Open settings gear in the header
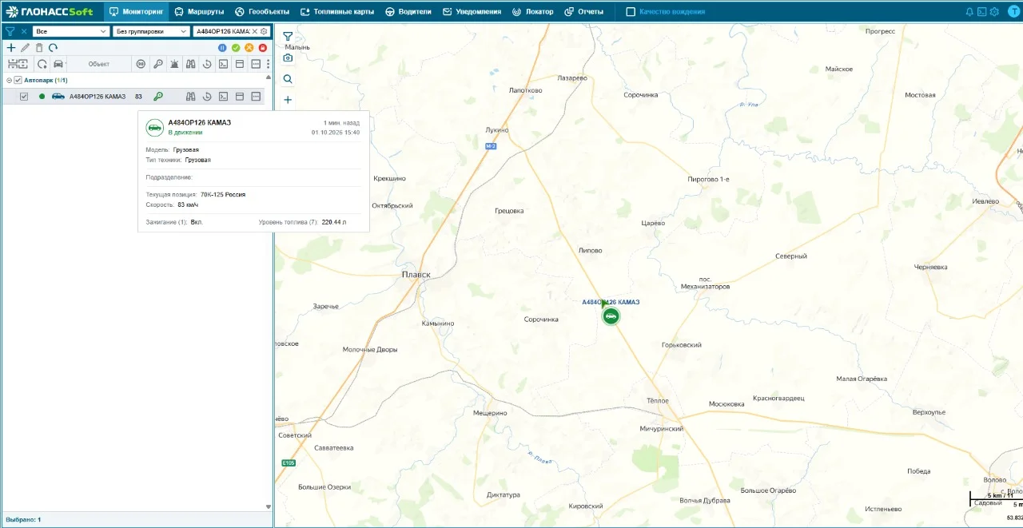 click(994, 12)
